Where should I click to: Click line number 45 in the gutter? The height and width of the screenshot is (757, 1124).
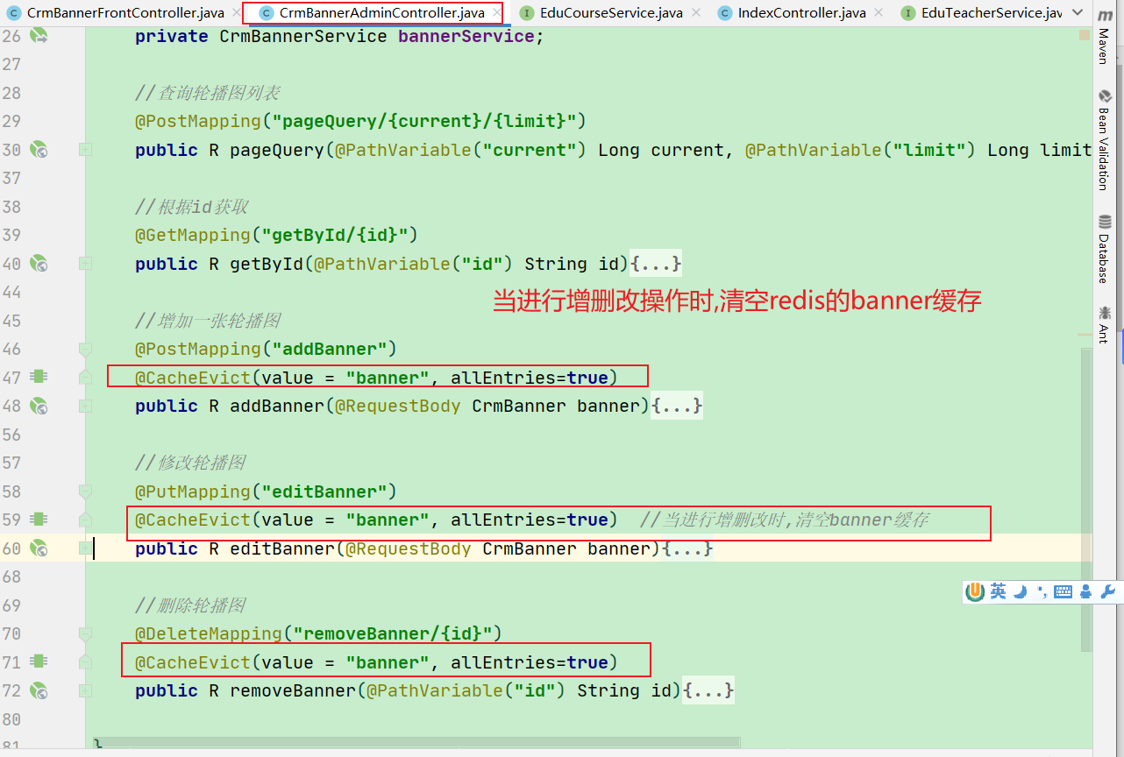(x=13, y=321)
